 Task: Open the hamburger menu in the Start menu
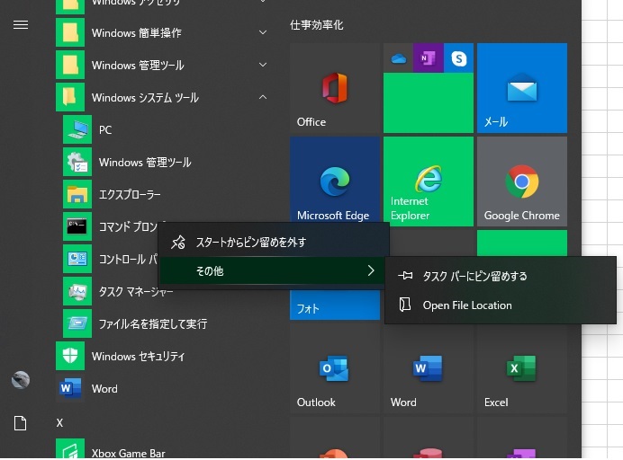click(x=21, y=24)
